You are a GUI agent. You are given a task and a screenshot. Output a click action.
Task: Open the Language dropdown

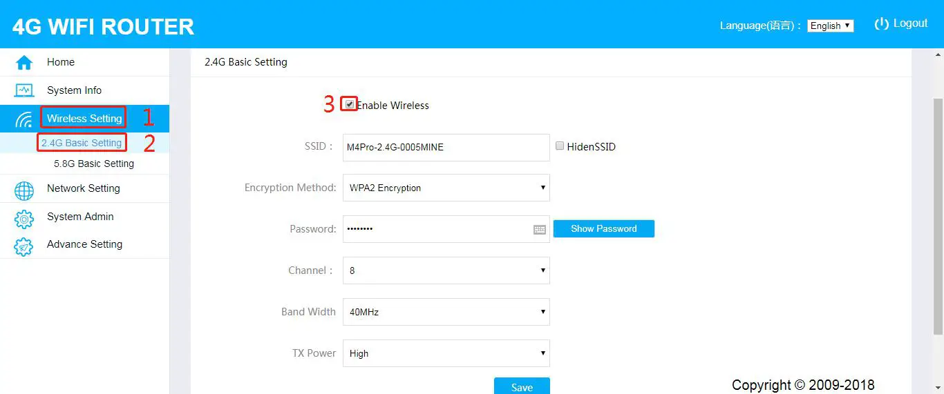tap(831, 26)
